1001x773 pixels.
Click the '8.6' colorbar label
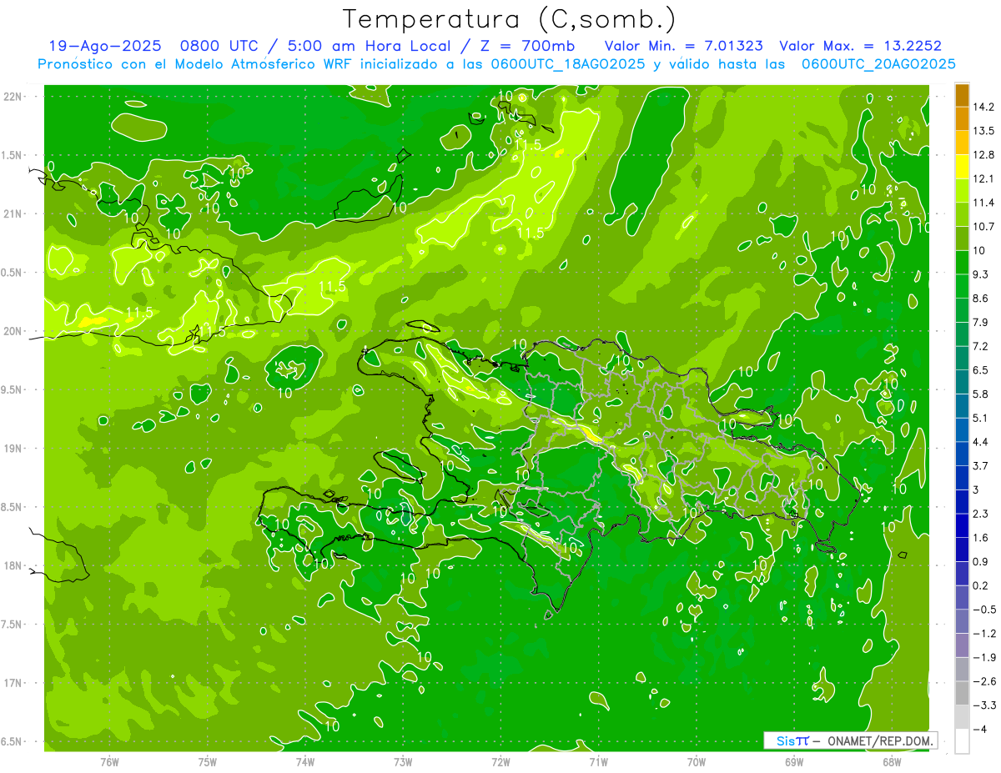click(981, 298)
